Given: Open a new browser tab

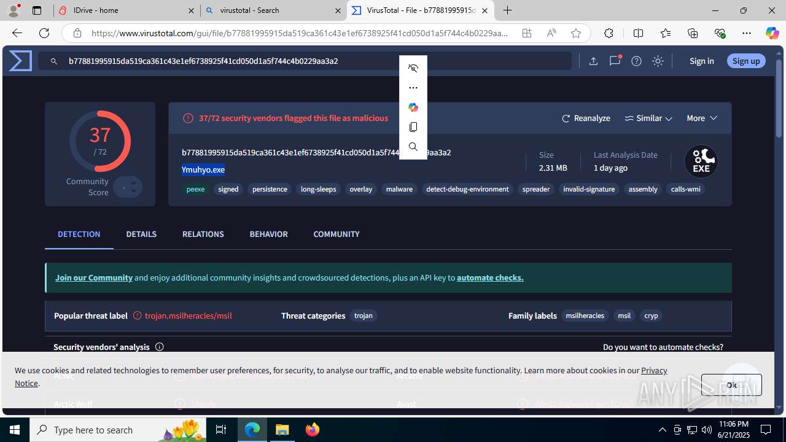Looking at the screenshot, I should [x=508, y=10].
